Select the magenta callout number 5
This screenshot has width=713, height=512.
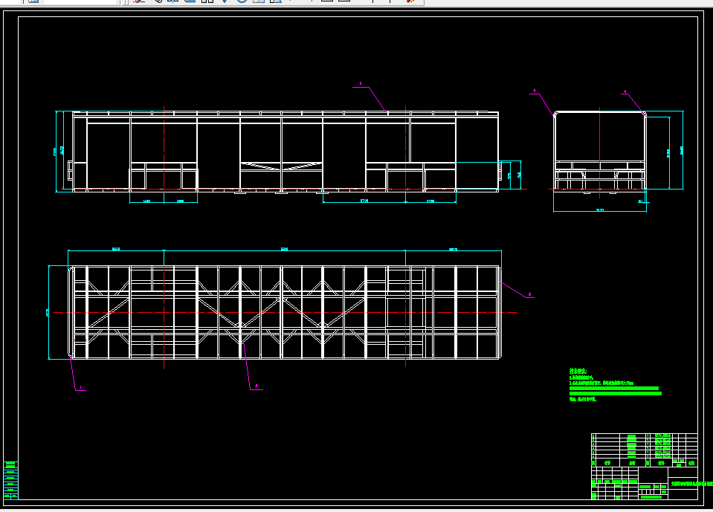tap(361, 83)
